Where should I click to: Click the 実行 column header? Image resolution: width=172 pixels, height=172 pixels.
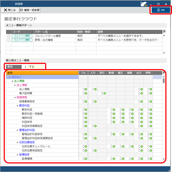(102, 73)
